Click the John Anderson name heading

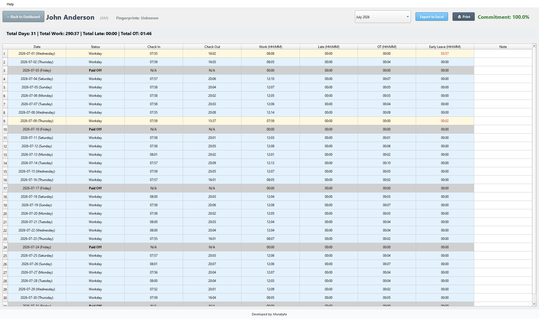pyautogui.click(x=70, y=17)
